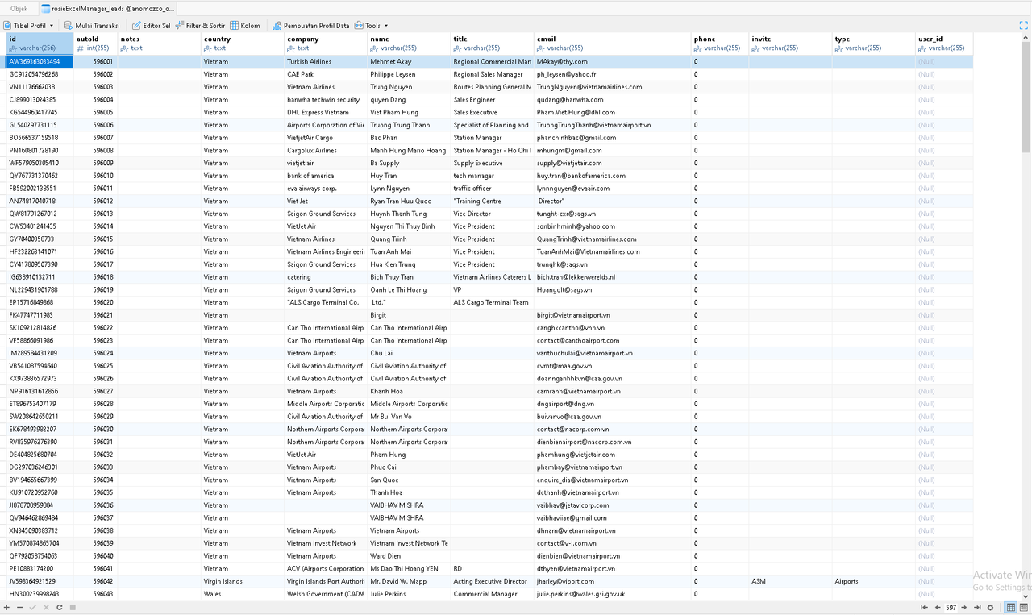This screenshot has width=1032, height=615.
Task: Add a new record with plus icon
Action: (6, 607)
